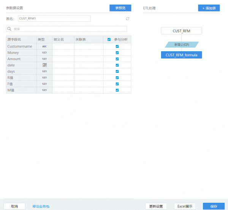Viewport: 228px width, 210px height.
Task: Select the CUST_RFM_formula node
Action: click(x=182, y=55)
